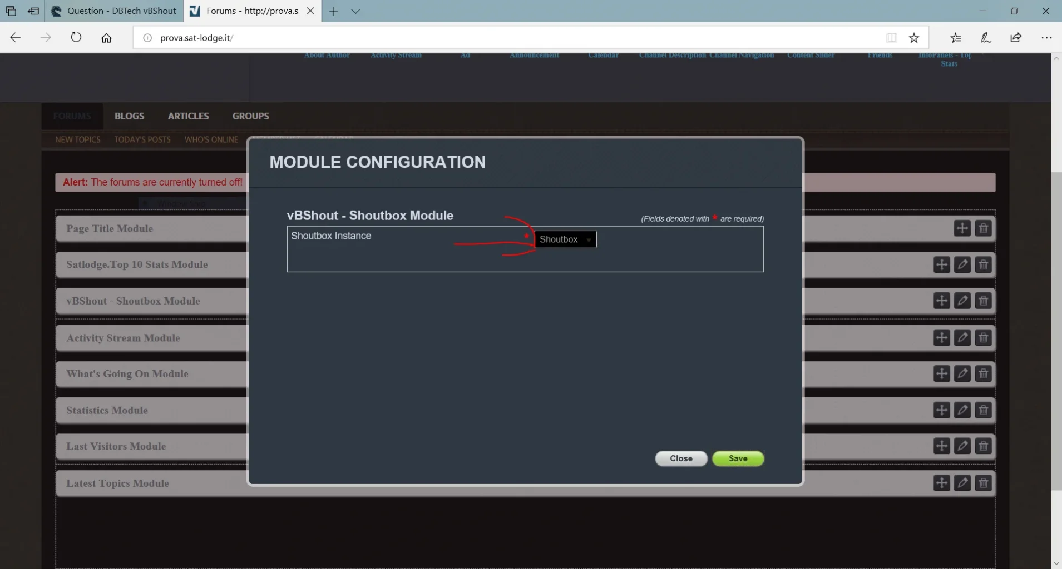Click plus icon on Activity Stream Module row
This screenshot has width=1062, height=569.
pyautogui.click(x=941, y=337)
